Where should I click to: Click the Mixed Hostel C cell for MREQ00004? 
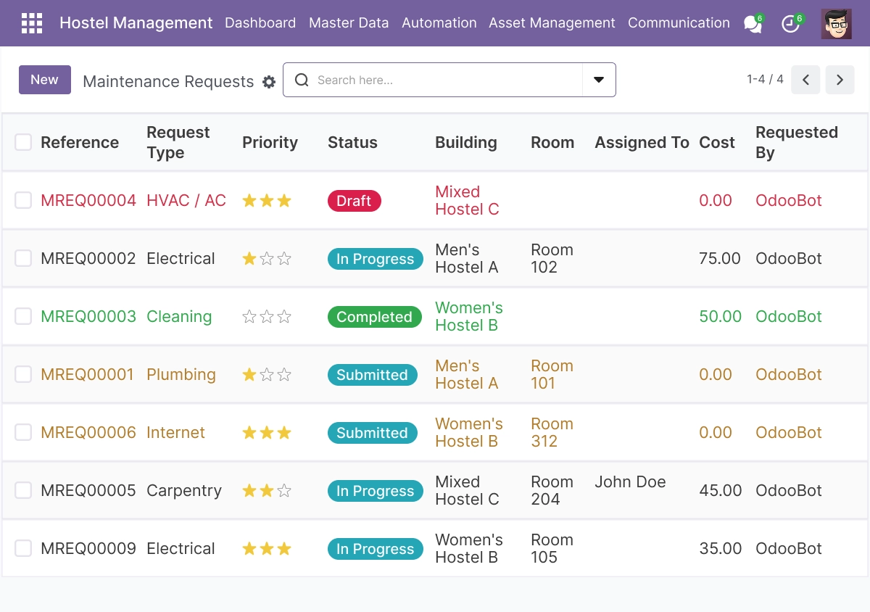[467, 201]
